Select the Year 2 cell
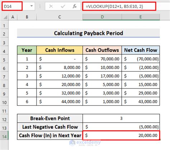170x150 pixels. point(27,67)
